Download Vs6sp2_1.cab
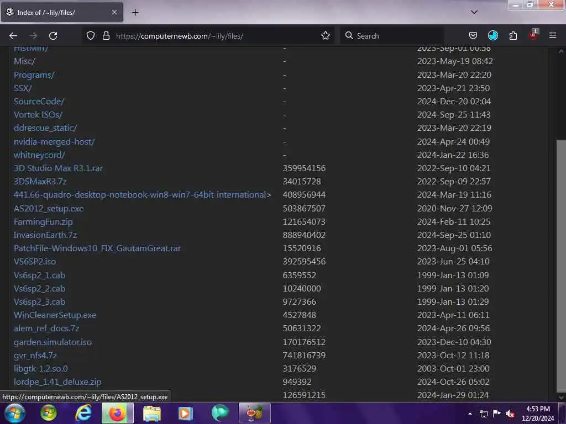The width and height of the screenshot is (566, 424). coord(39,275)
